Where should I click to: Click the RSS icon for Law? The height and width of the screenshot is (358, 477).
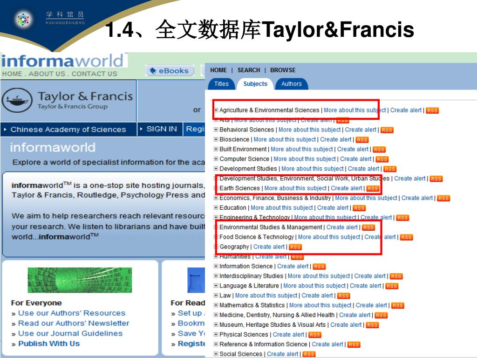[x=344, y=296]
